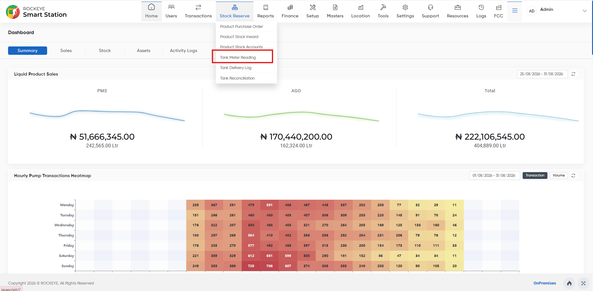
Task: Expand the Admin account dropdown arrow
Action: (584, 11)
